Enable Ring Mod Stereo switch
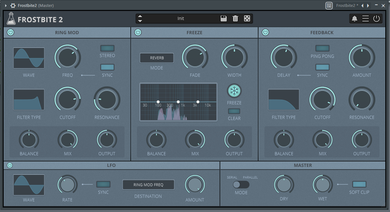Image resolution: width=390 pixels, height=212 pixels. [x=107, y=48]
